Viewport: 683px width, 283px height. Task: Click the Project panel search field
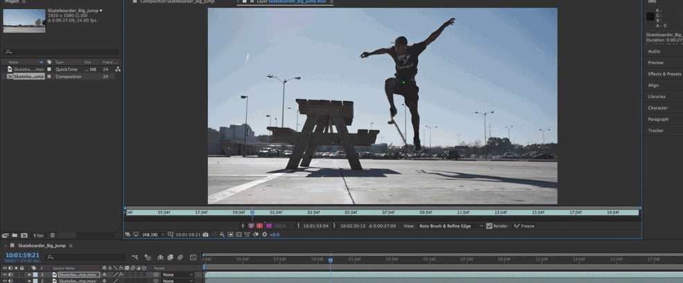point(61,52)
